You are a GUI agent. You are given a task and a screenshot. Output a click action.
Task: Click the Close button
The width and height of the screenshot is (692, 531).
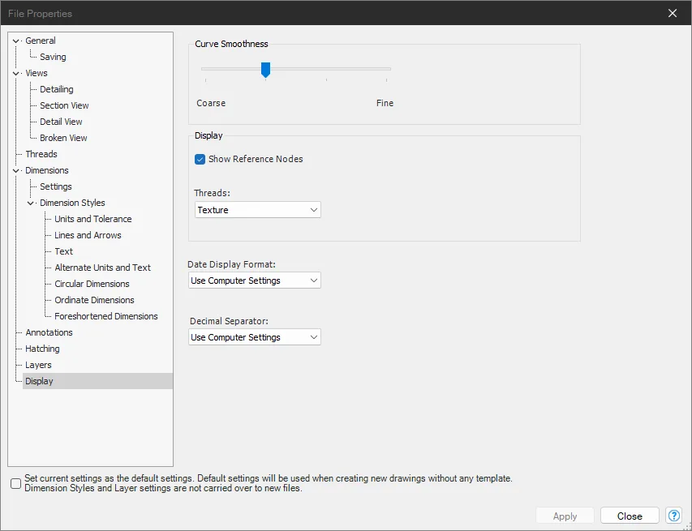[630, 516]
